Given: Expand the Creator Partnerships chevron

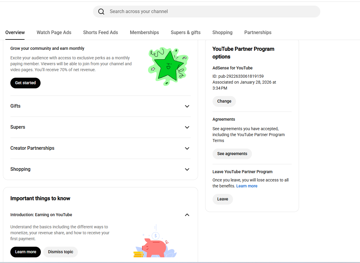Looking at the screenshot, I should coord(187,149).
